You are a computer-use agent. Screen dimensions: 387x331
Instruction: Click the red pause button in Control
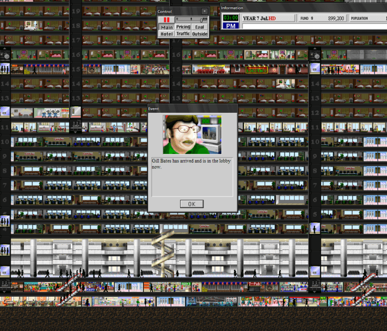tap(166, 19)
